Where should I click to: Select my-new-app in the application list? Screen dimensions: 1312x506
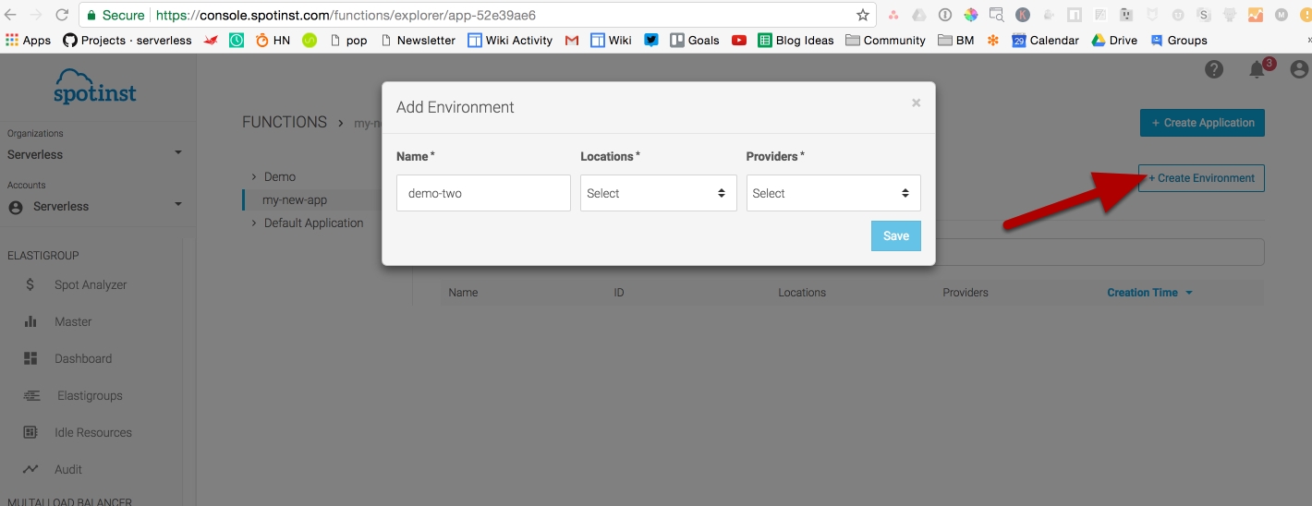295,199
